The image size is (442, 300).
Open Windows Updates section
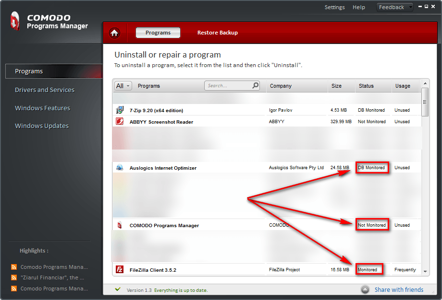click(x=42, y=126)
